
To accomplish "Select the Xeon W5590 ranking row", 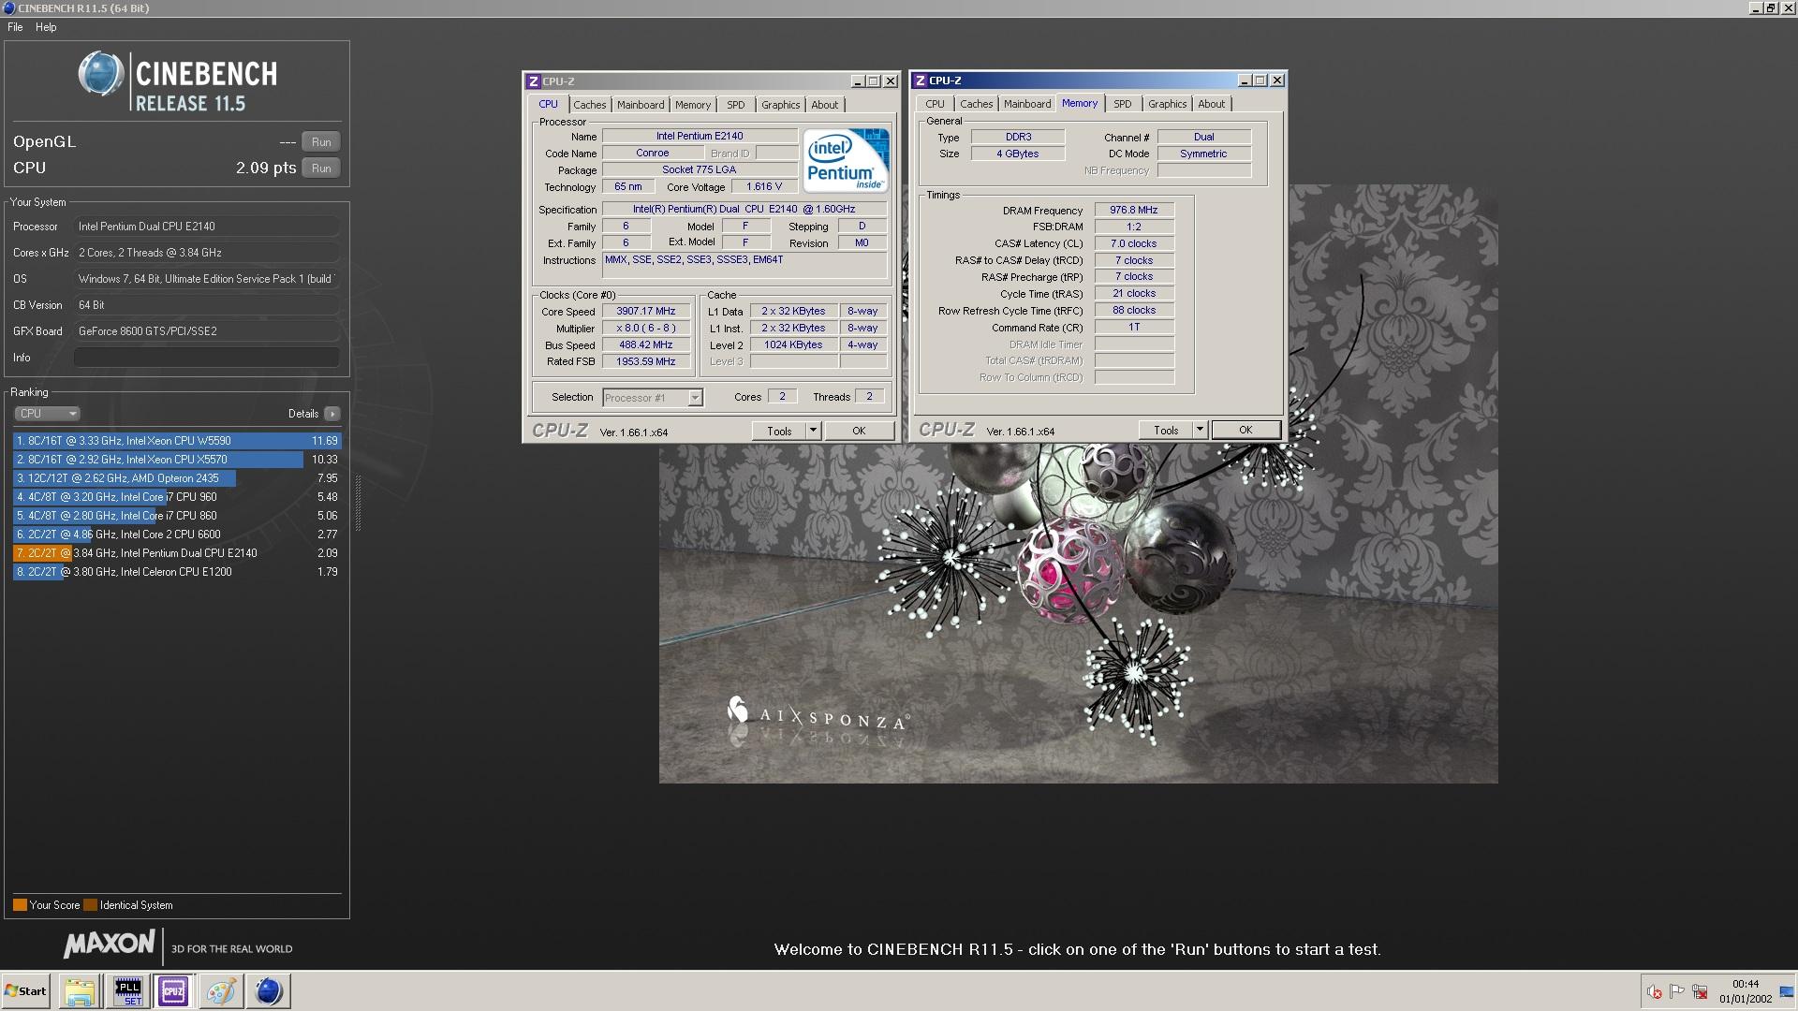I will (177, 441).
